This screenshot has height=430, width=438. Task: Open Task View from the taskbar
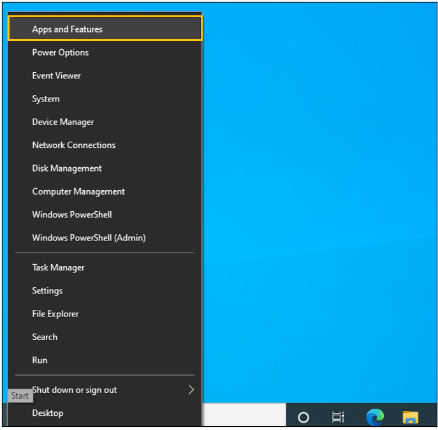(x=339, y=417)
